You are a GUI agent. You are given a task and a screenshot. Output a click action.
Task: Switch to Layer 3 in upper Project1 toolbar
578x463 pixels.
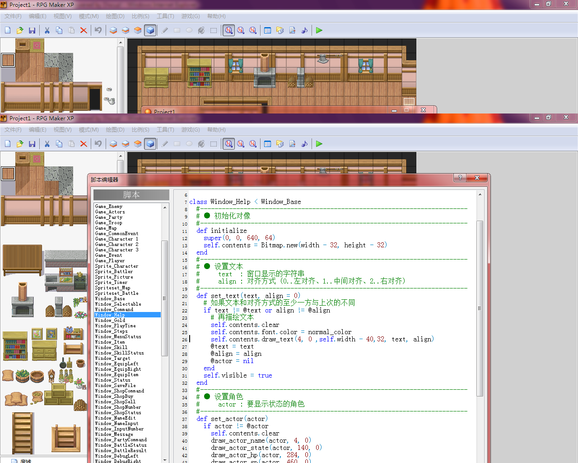pyautogui.click(x=138, y=30)
